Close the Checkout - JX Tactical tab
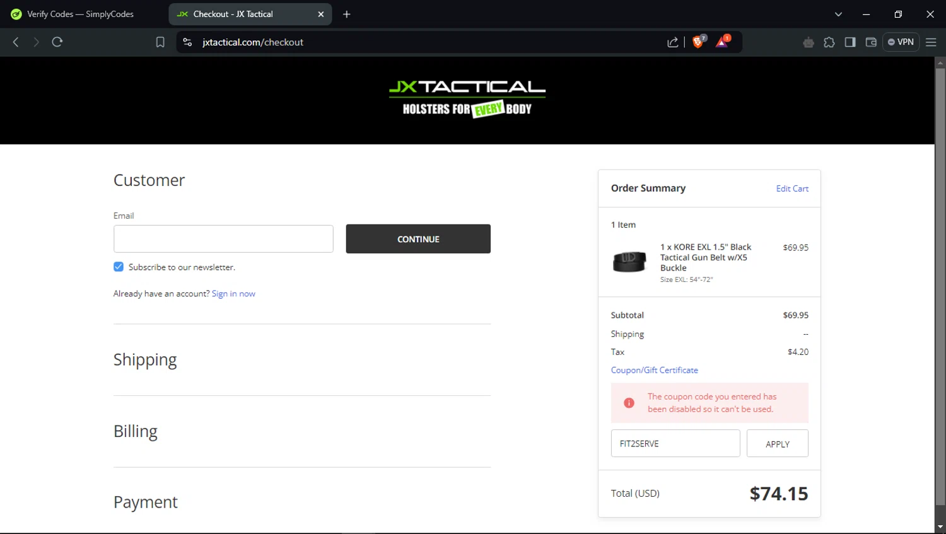Image resolution: width=946 pixels, height=534 pixels. [320, 14]
